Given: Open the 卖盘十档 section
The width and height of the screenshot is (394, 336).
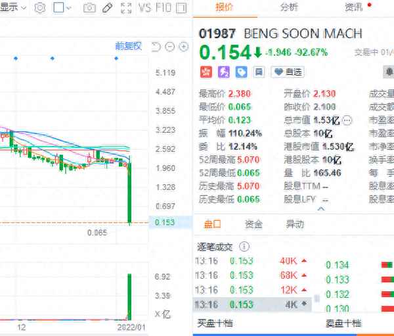Looking at the screenshot, I should pyautogui.click(x=343, y=323).
